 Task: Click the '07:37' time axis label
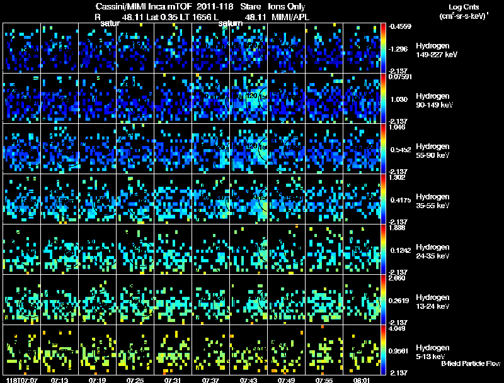[210, 380]
